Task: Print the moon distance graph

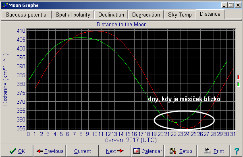Action: tap(214, 151)
